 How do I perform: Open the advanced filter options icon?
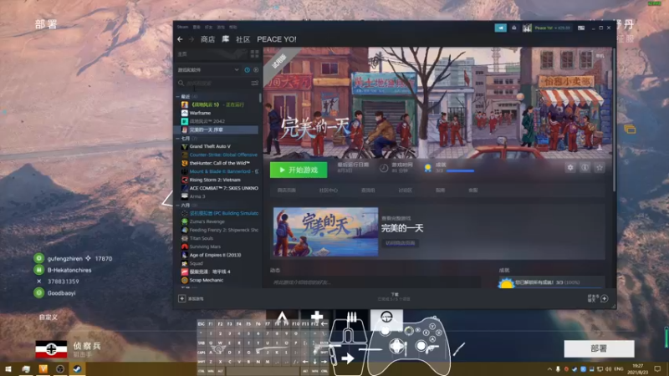click(x=255, y=83)
